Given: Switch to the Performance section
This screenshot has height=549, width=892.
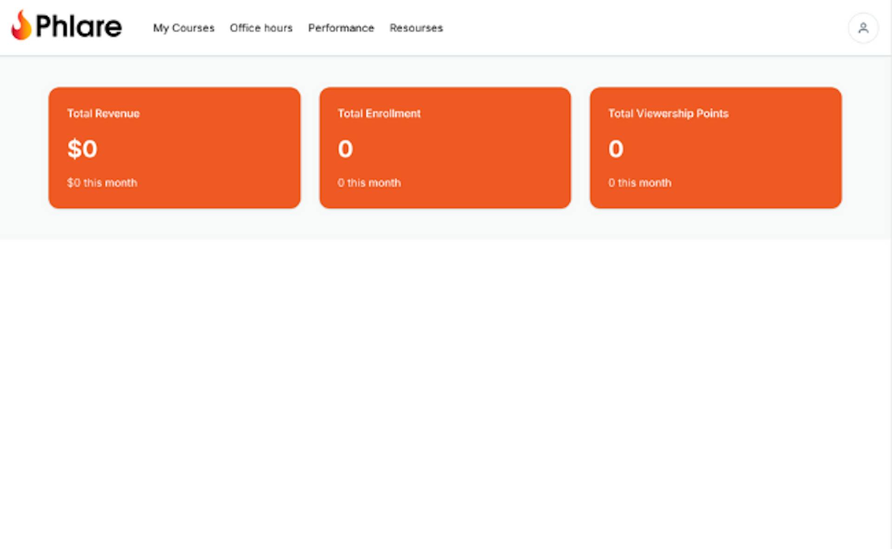Looking at the screenshot, I should tap(341, 28).
